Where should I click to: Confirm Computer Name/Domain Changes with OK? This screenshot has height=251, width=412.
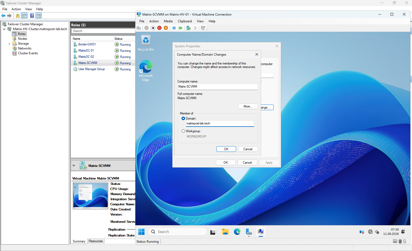click(x=226, y=149)
